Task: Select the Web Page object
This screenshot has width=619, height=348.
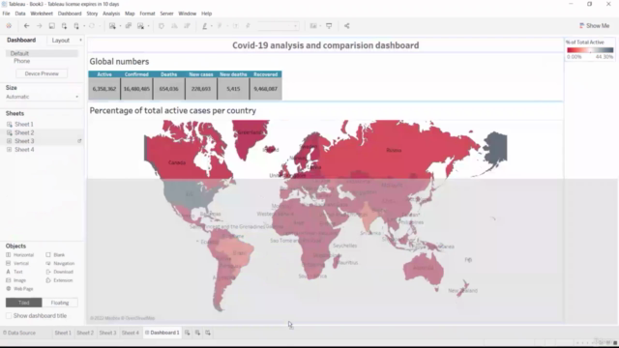Action: click(19, 289)
